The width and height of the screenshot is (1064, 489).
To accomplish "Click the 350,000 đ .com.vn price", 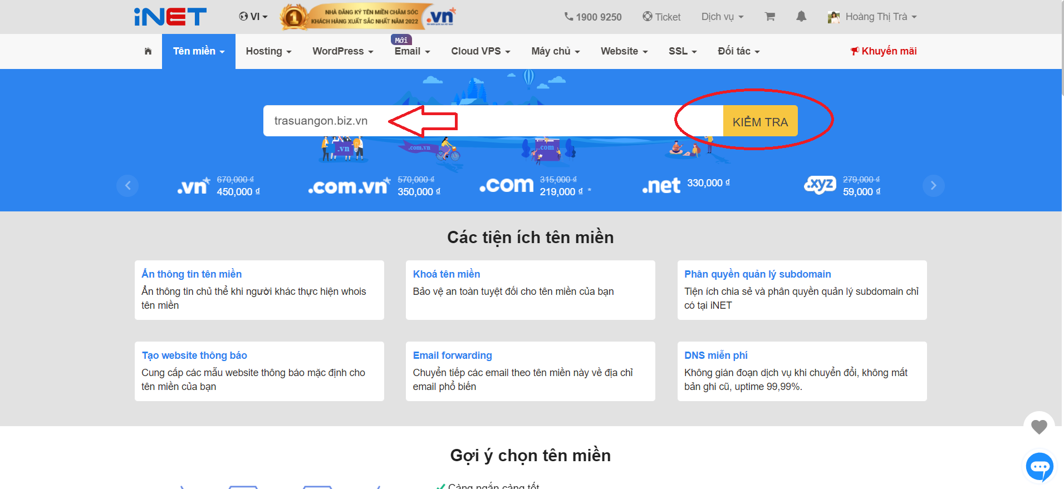I will 419,191.
